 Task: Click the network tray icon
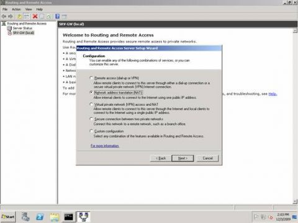[x=263, y=217]
